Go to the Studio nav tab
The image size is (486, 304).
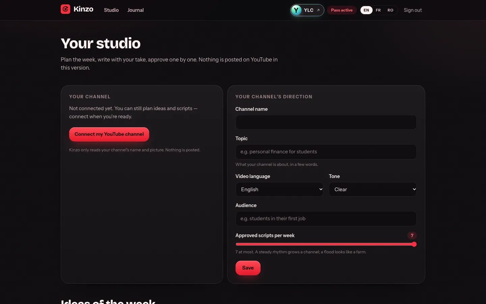pyautogui.click(x=111, y=10)
